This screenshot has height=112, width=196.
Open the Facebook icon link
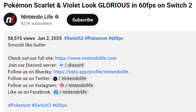[56, 92]
